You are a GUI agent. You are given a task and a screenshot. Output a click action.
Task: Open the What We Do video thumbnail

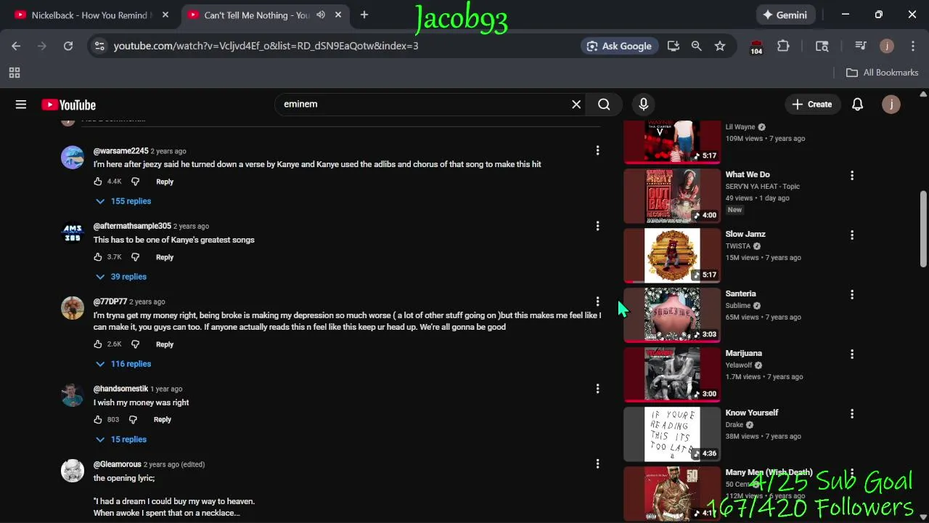click(x=672, y=195)
